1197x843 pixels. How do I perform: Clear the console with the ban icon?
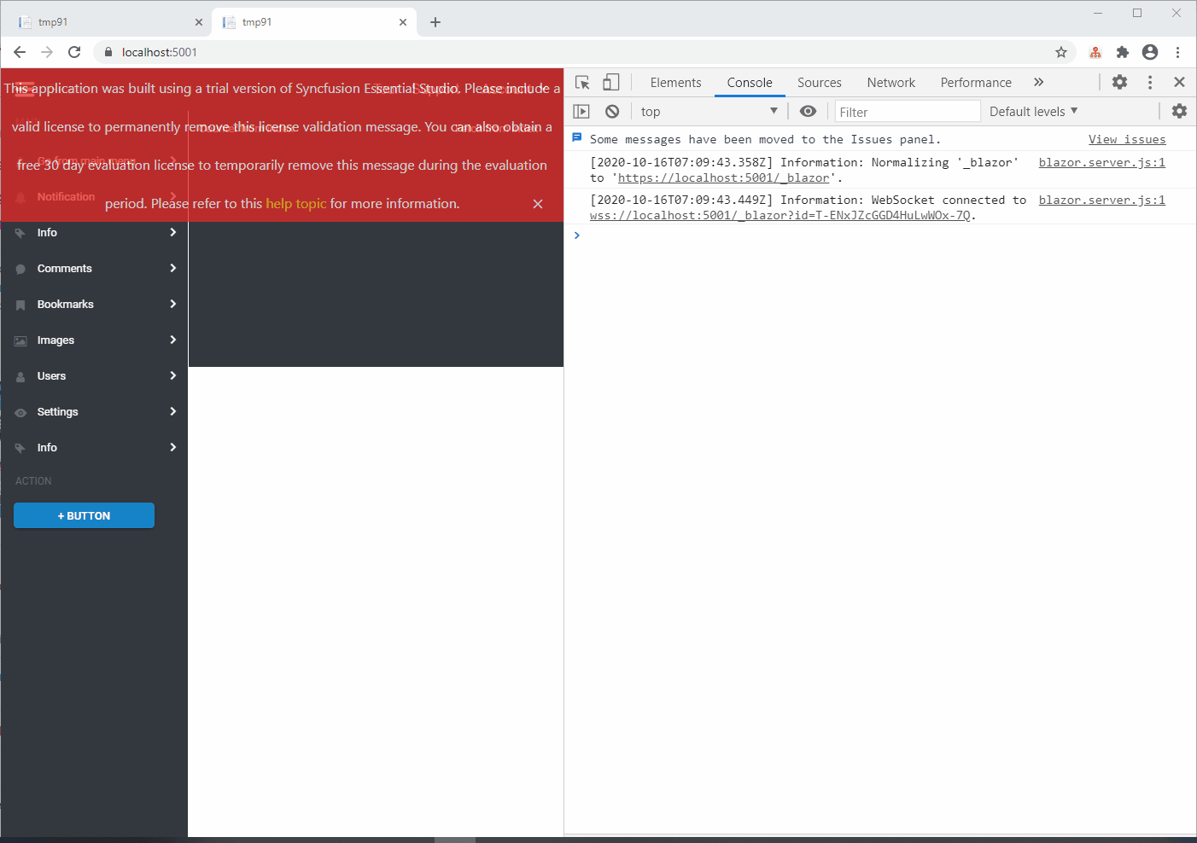coord(612,112)
